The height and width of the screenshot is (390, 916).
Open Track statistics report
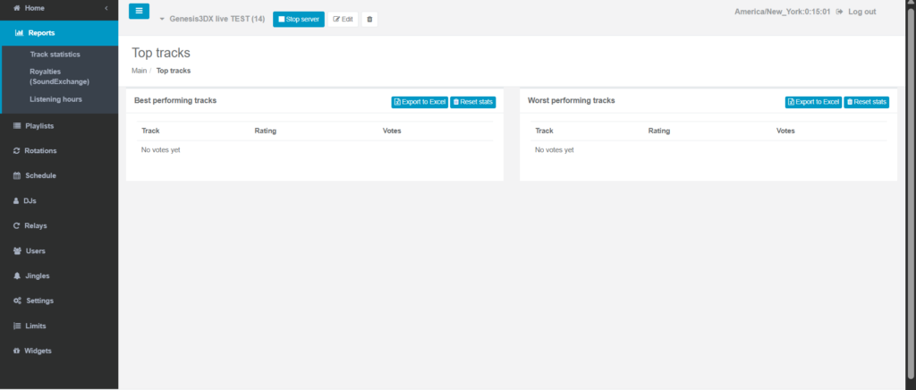coord(55,55)
